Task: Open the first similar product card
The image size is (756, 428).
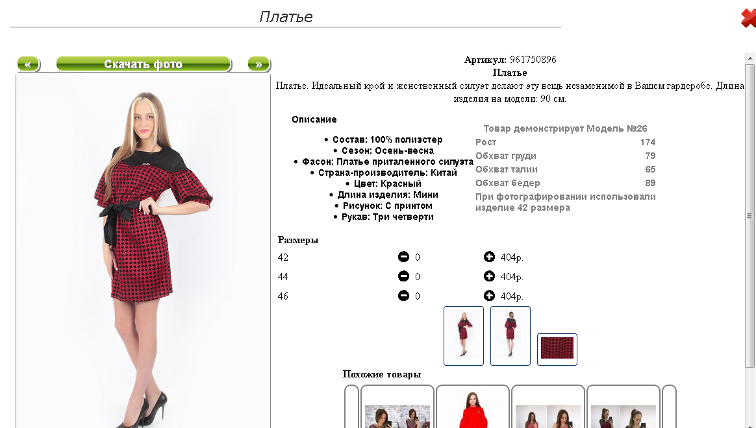Action: [397, 407]
